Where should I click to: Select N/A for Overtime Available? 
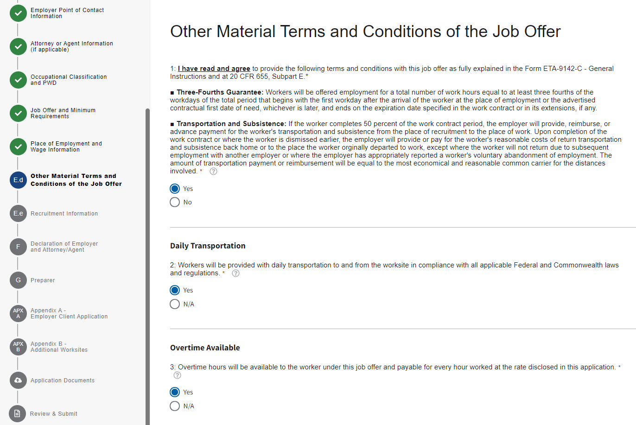pos(175,406)
